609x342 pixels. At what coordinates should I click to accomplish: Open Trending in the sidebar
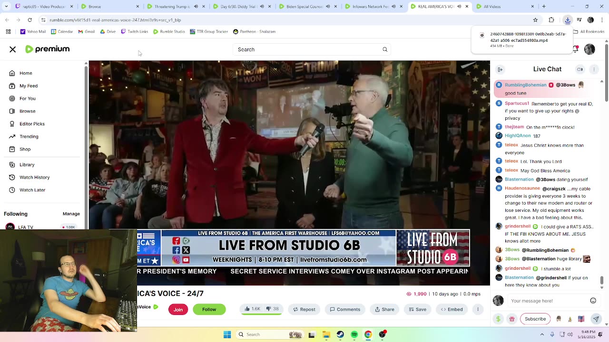coord(29,136)
